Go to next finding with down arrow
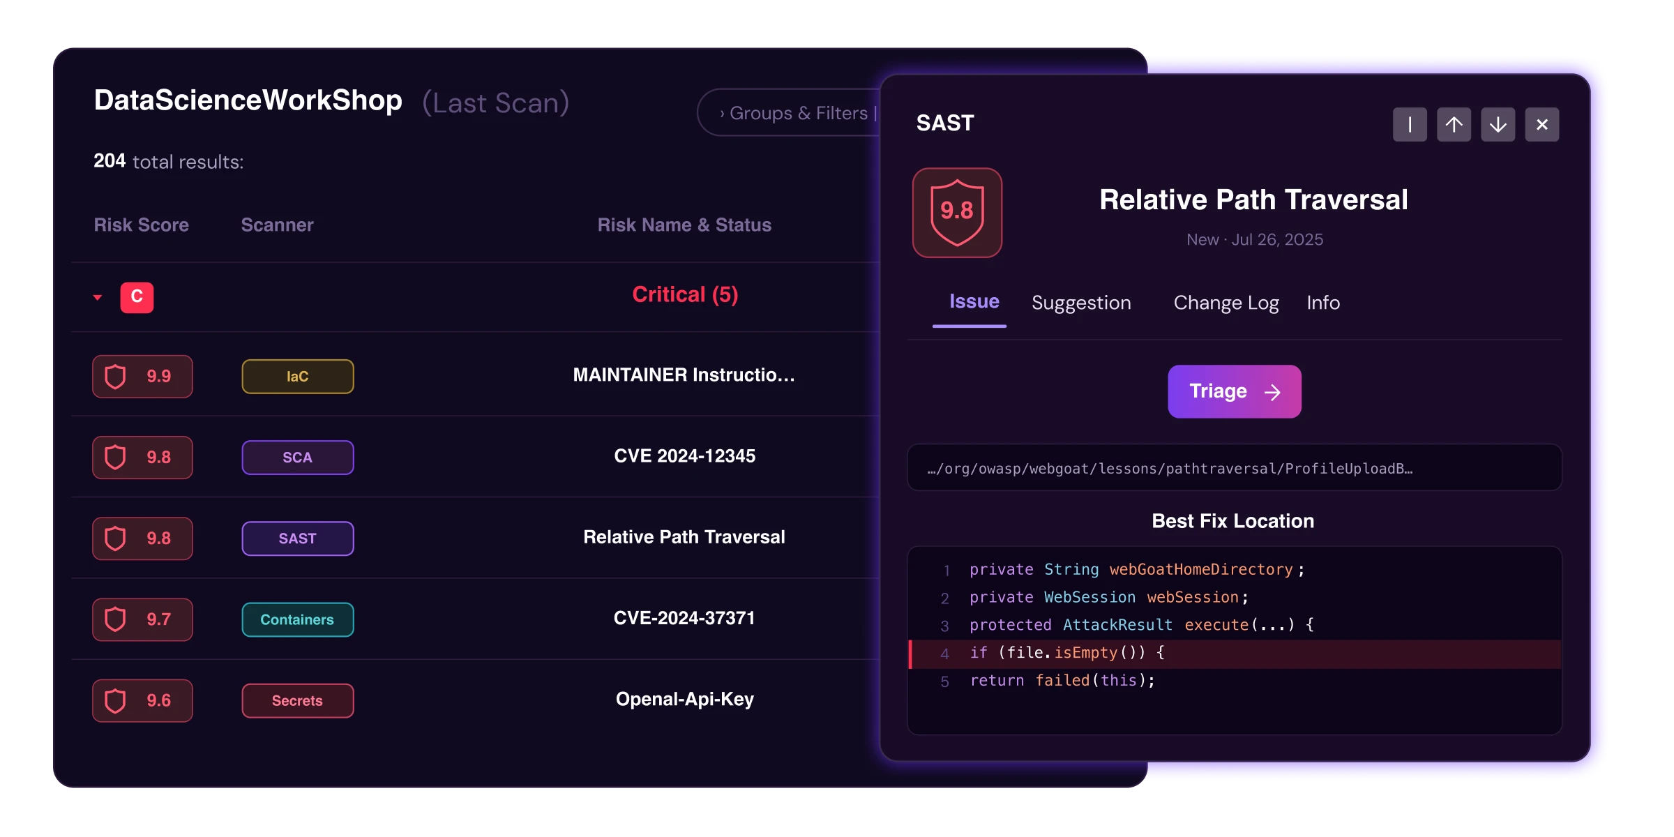The image size is (1674, 837). 1498,125
